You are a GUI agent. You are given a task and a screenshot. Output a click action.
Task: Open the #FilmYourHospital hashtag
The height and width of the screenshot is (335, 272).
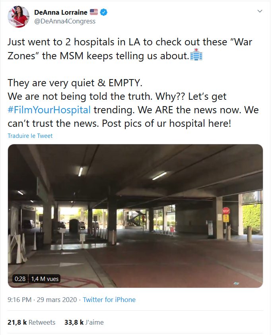point(49,110)
